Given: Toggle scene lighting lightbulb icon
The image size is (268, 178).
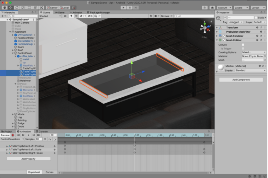Looking at the screenshot, I should (71, 16).
